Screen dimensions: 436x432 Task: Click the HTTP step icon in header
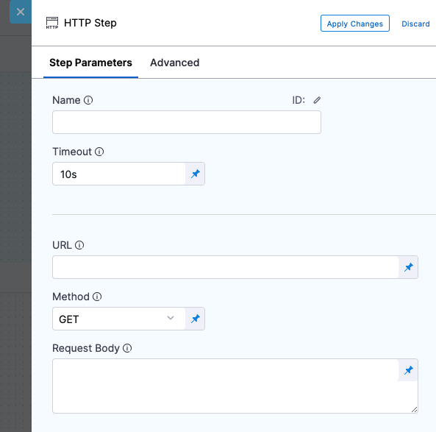click(x=52, y=23)
